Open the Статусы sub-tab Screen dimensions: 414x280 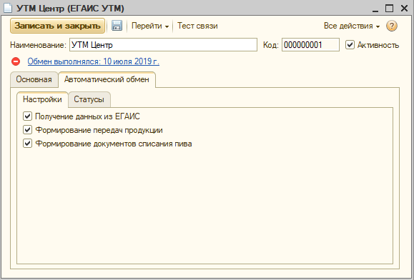pyautogui.click(x=89, y=99)
